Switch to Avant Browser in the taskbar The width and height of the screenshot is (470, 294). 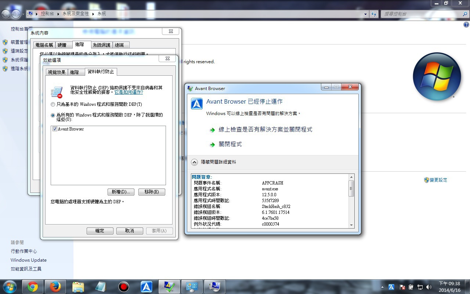[x=147, y=287]
